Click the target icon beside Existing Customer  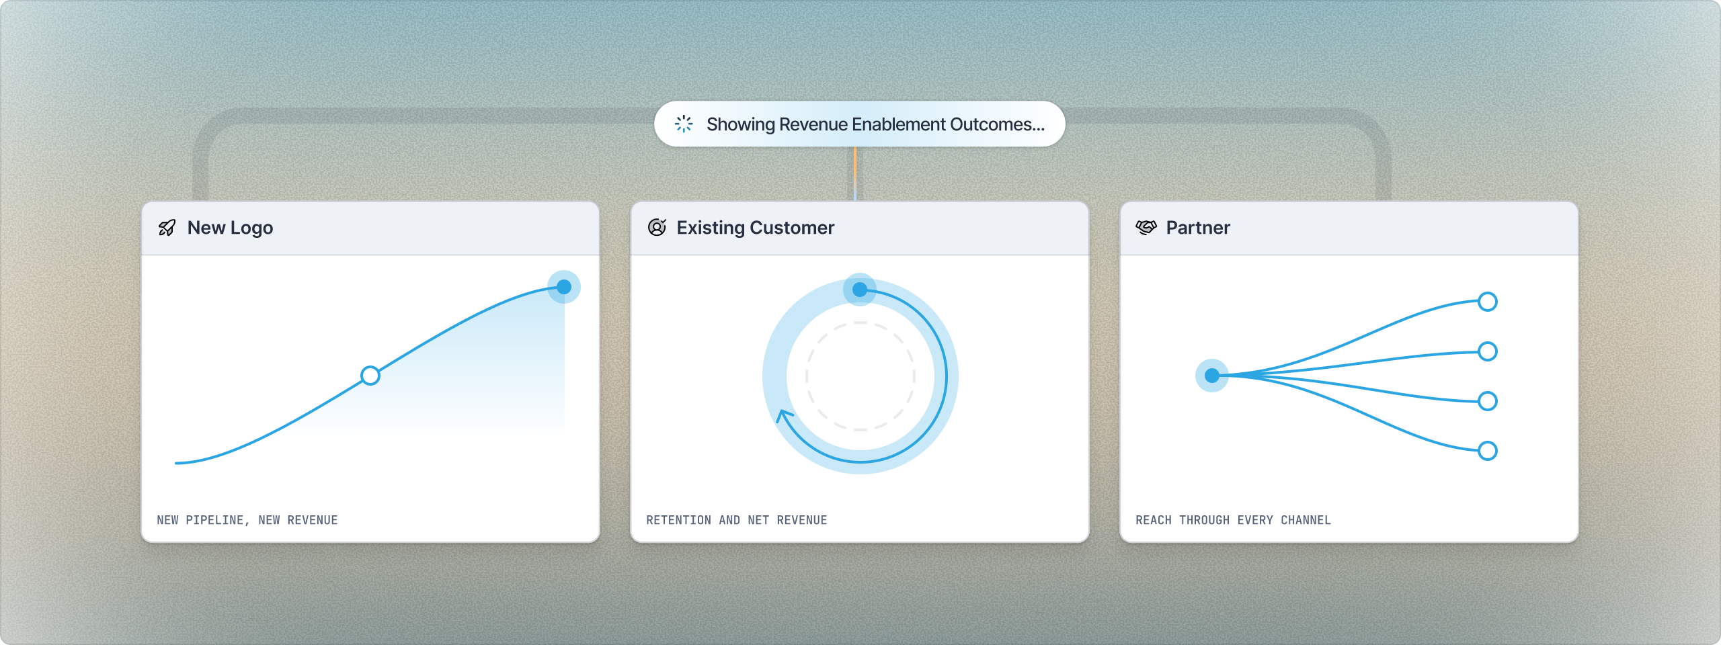coord(657,227)
